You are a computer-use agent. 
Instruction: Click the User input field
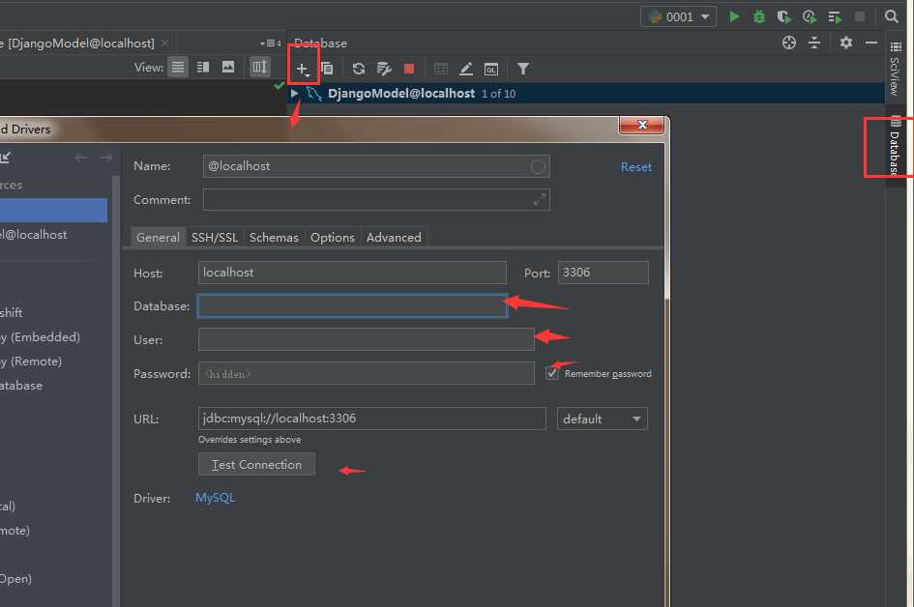pos(366,339)
